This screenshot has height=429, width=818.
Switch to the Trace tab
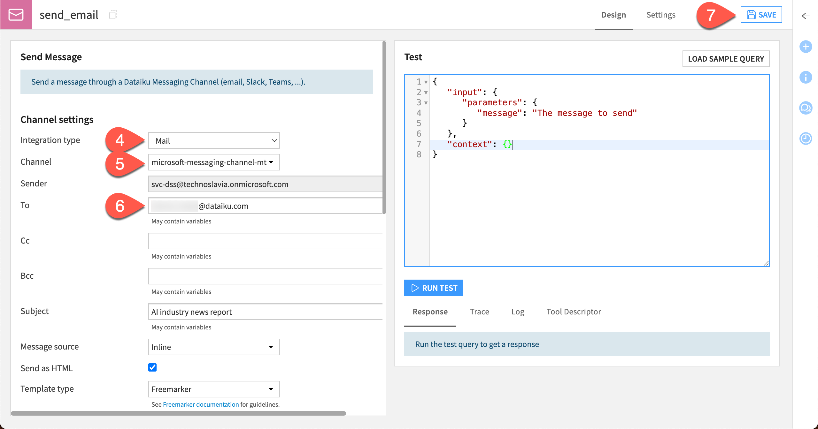coord(479,312)
